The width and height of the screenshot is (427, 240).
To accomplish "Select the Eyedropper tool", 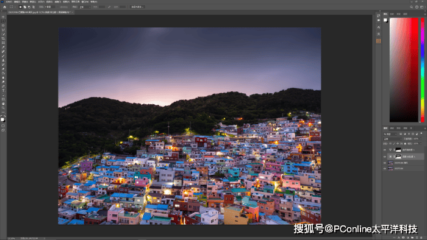I will point(3,48).
